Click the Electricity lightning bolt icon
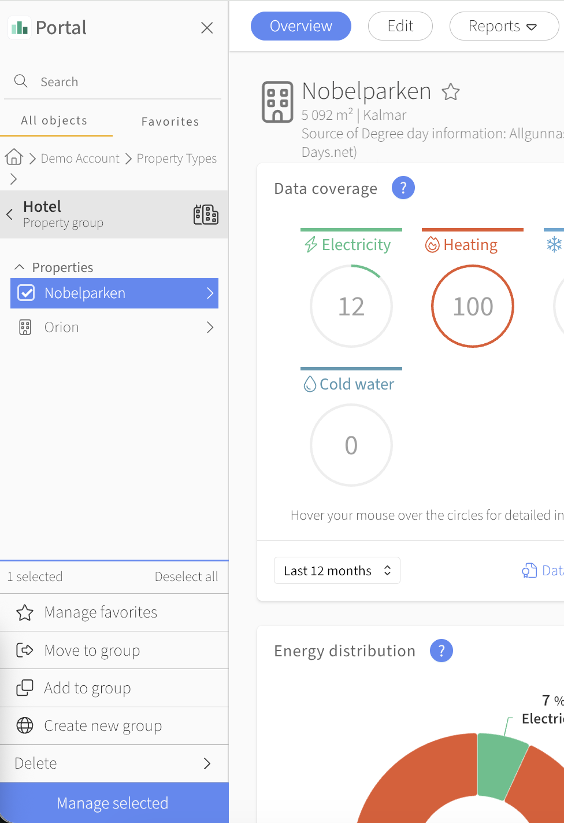 [311, 245]
